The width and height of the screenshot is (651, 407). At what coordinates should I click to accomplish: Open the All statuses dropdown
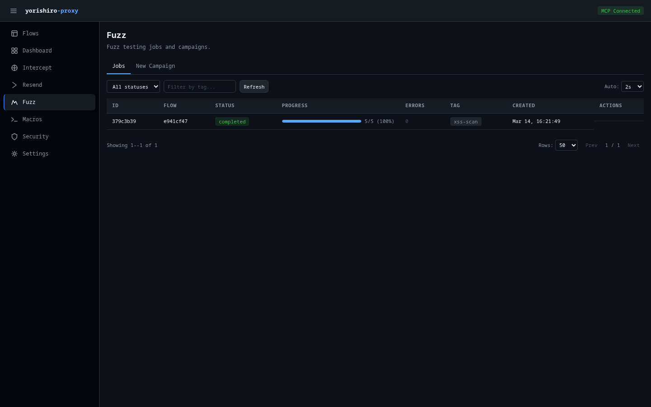(133, 86)
